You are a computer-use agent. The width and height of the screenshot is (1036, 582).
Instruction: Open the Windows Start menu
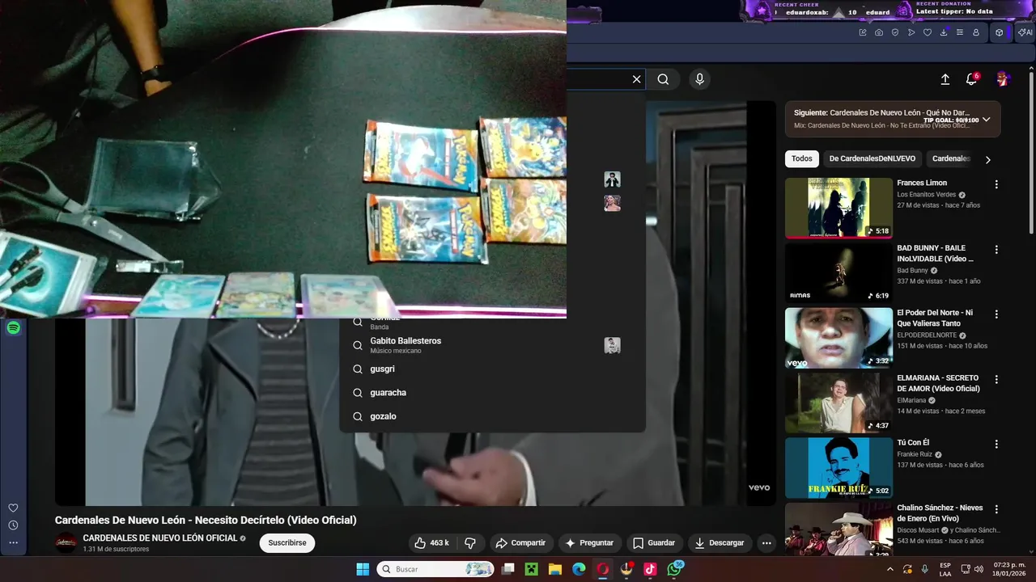(363, 569)
